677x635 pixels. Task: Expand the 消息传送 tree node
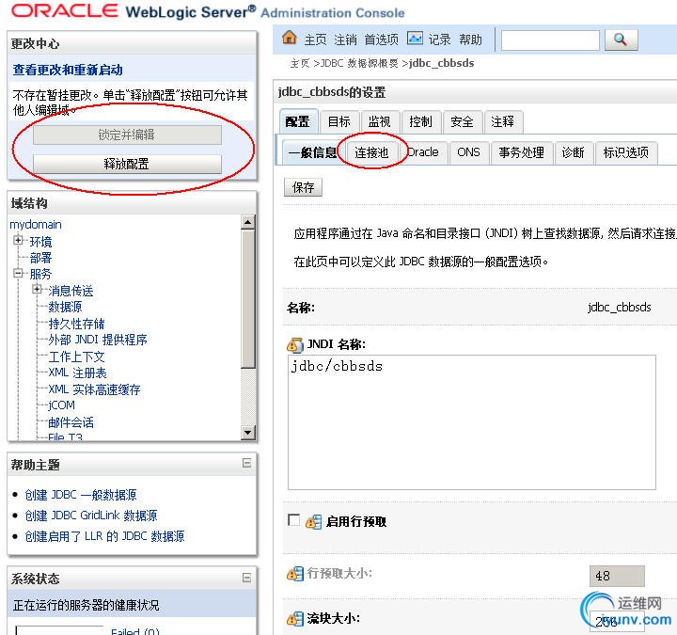pyautogui.click(x=37, y=289)
